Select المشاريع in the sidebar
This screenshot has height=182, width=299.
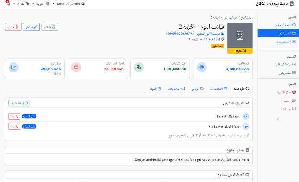278,33
